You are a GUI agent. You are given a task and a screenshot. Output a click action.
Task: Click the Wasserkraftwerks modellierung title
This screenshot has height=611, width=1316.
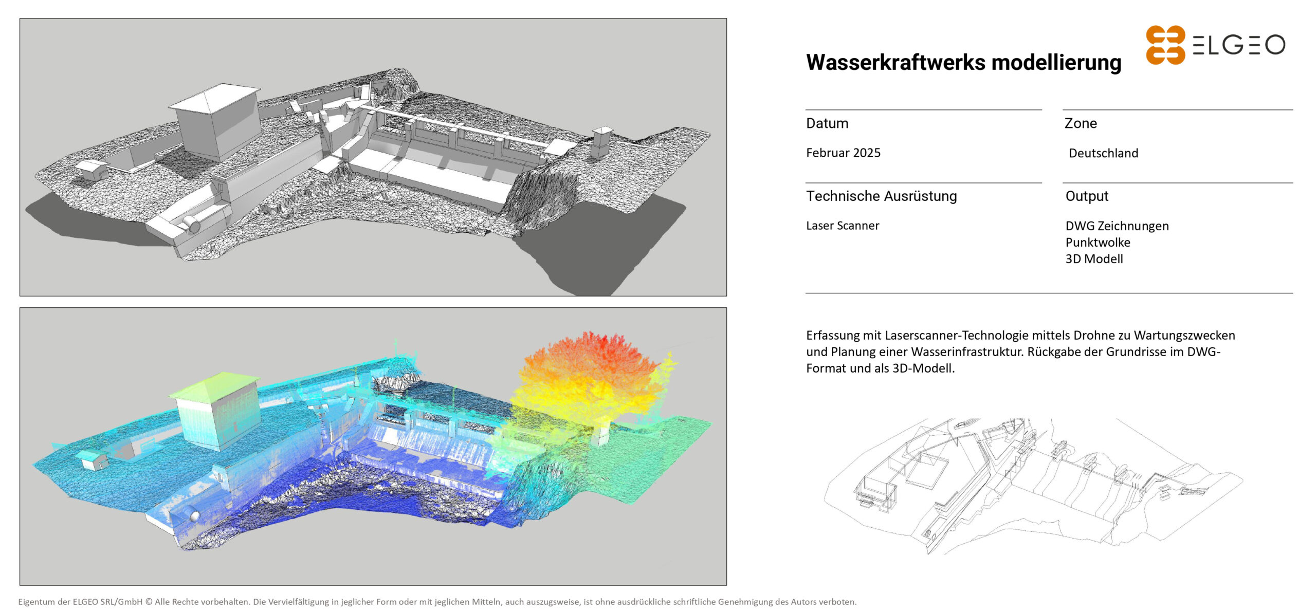tap(963, 62)
